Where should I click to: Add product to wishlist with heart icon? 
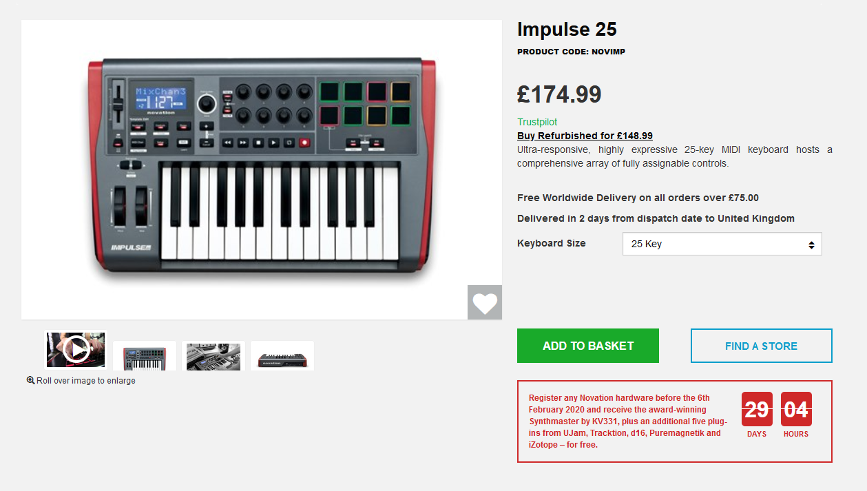pyautogui.click(x=485, y=302)
